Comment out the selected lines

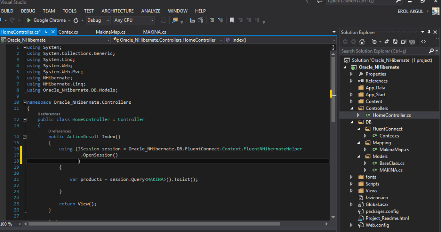[212, 20]
